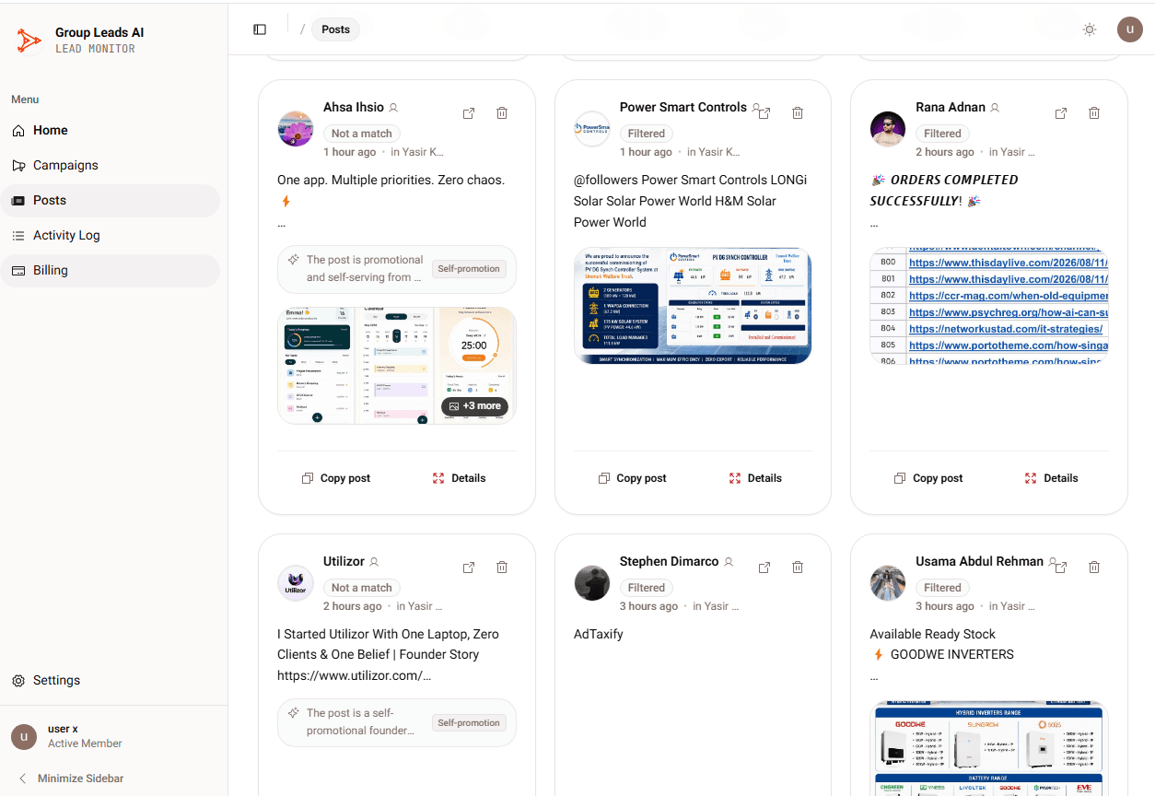Click Rana Adnan profile avatar
1155x796 pixels.
pos(888,129)
